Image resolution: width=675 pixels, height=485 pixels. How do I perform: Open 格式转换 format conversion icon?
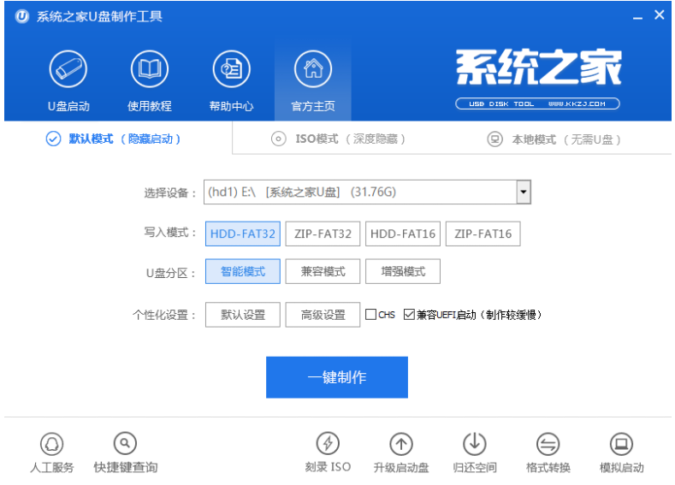pyautogui.click(x=548, y=443)
